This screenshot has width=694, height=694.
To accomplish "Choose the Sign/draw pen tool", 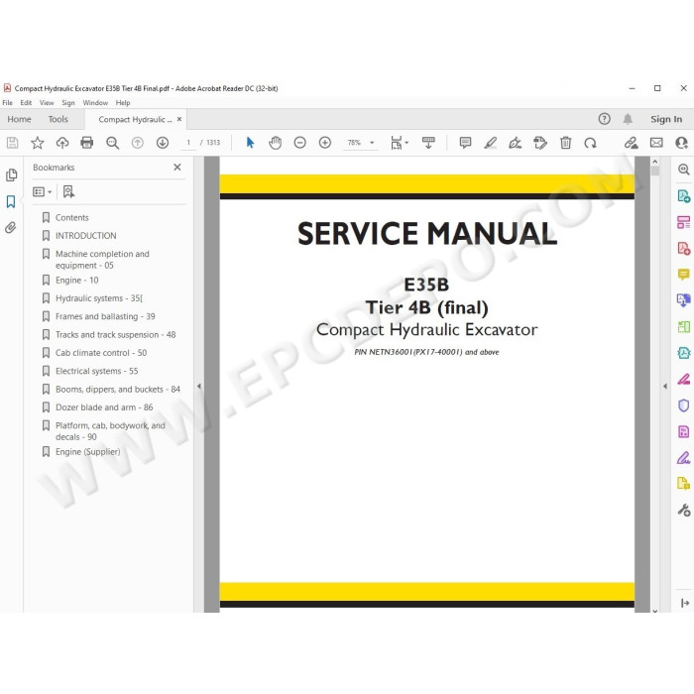I will (x=516, y=143).
